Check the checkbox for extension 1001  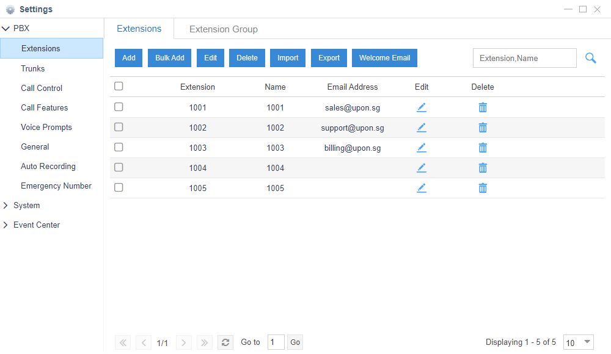(x=119, y=106)
